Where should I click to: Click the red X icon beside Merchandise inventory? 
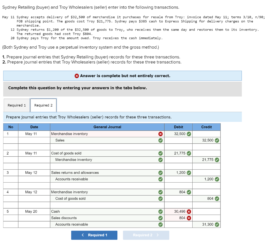(x=160, y=134)
